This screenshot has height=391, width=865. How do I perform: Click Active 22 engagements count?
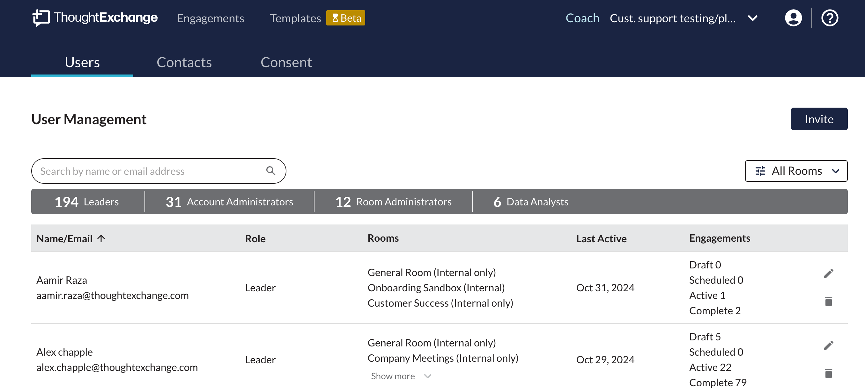[710, 367]
